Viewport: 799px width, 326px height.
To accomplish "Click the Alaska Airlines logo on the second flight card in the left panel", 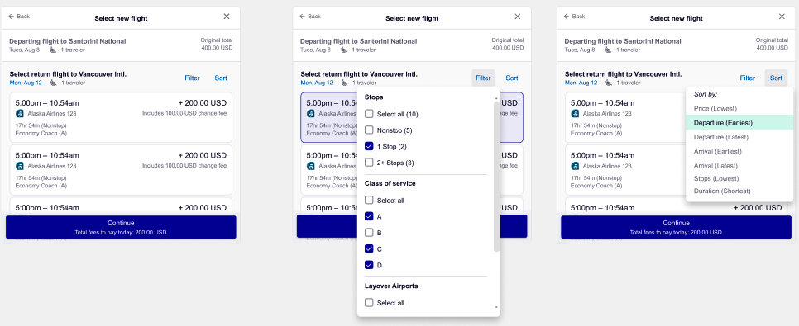I will [20, 166].
